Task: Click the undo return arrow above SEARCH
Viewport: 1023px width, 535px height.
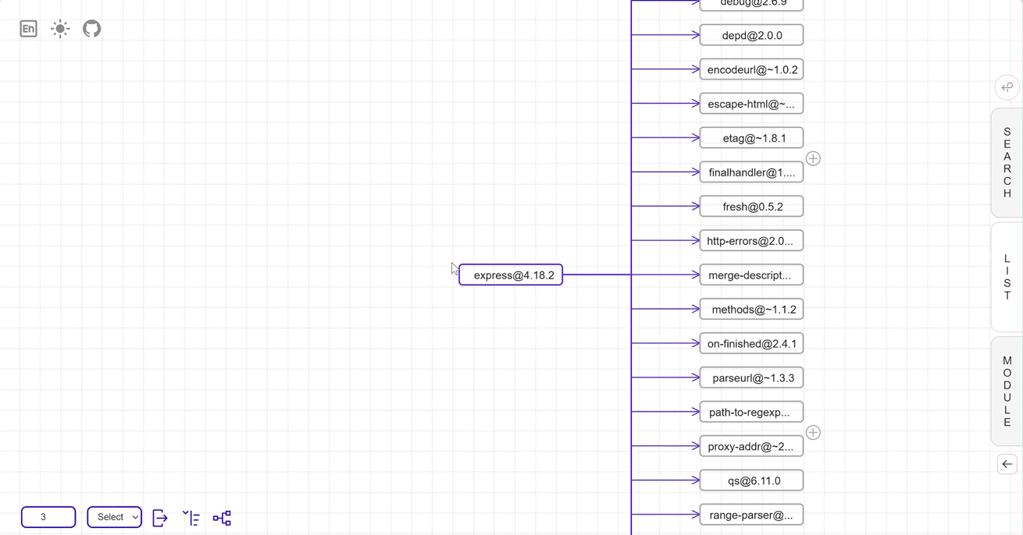Action: [x=1007, y=87]
